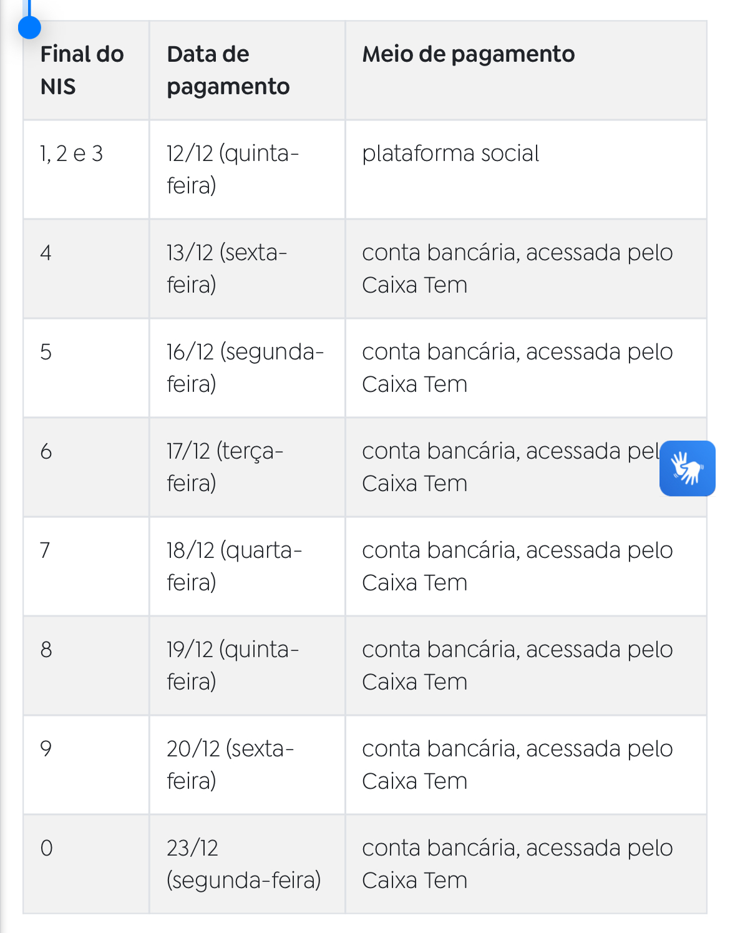Image resolution: width=730 pixels, height=933 pixels.
Task: Open the VLibras sign language accessibility widget
Action: (x=687, y=468)
